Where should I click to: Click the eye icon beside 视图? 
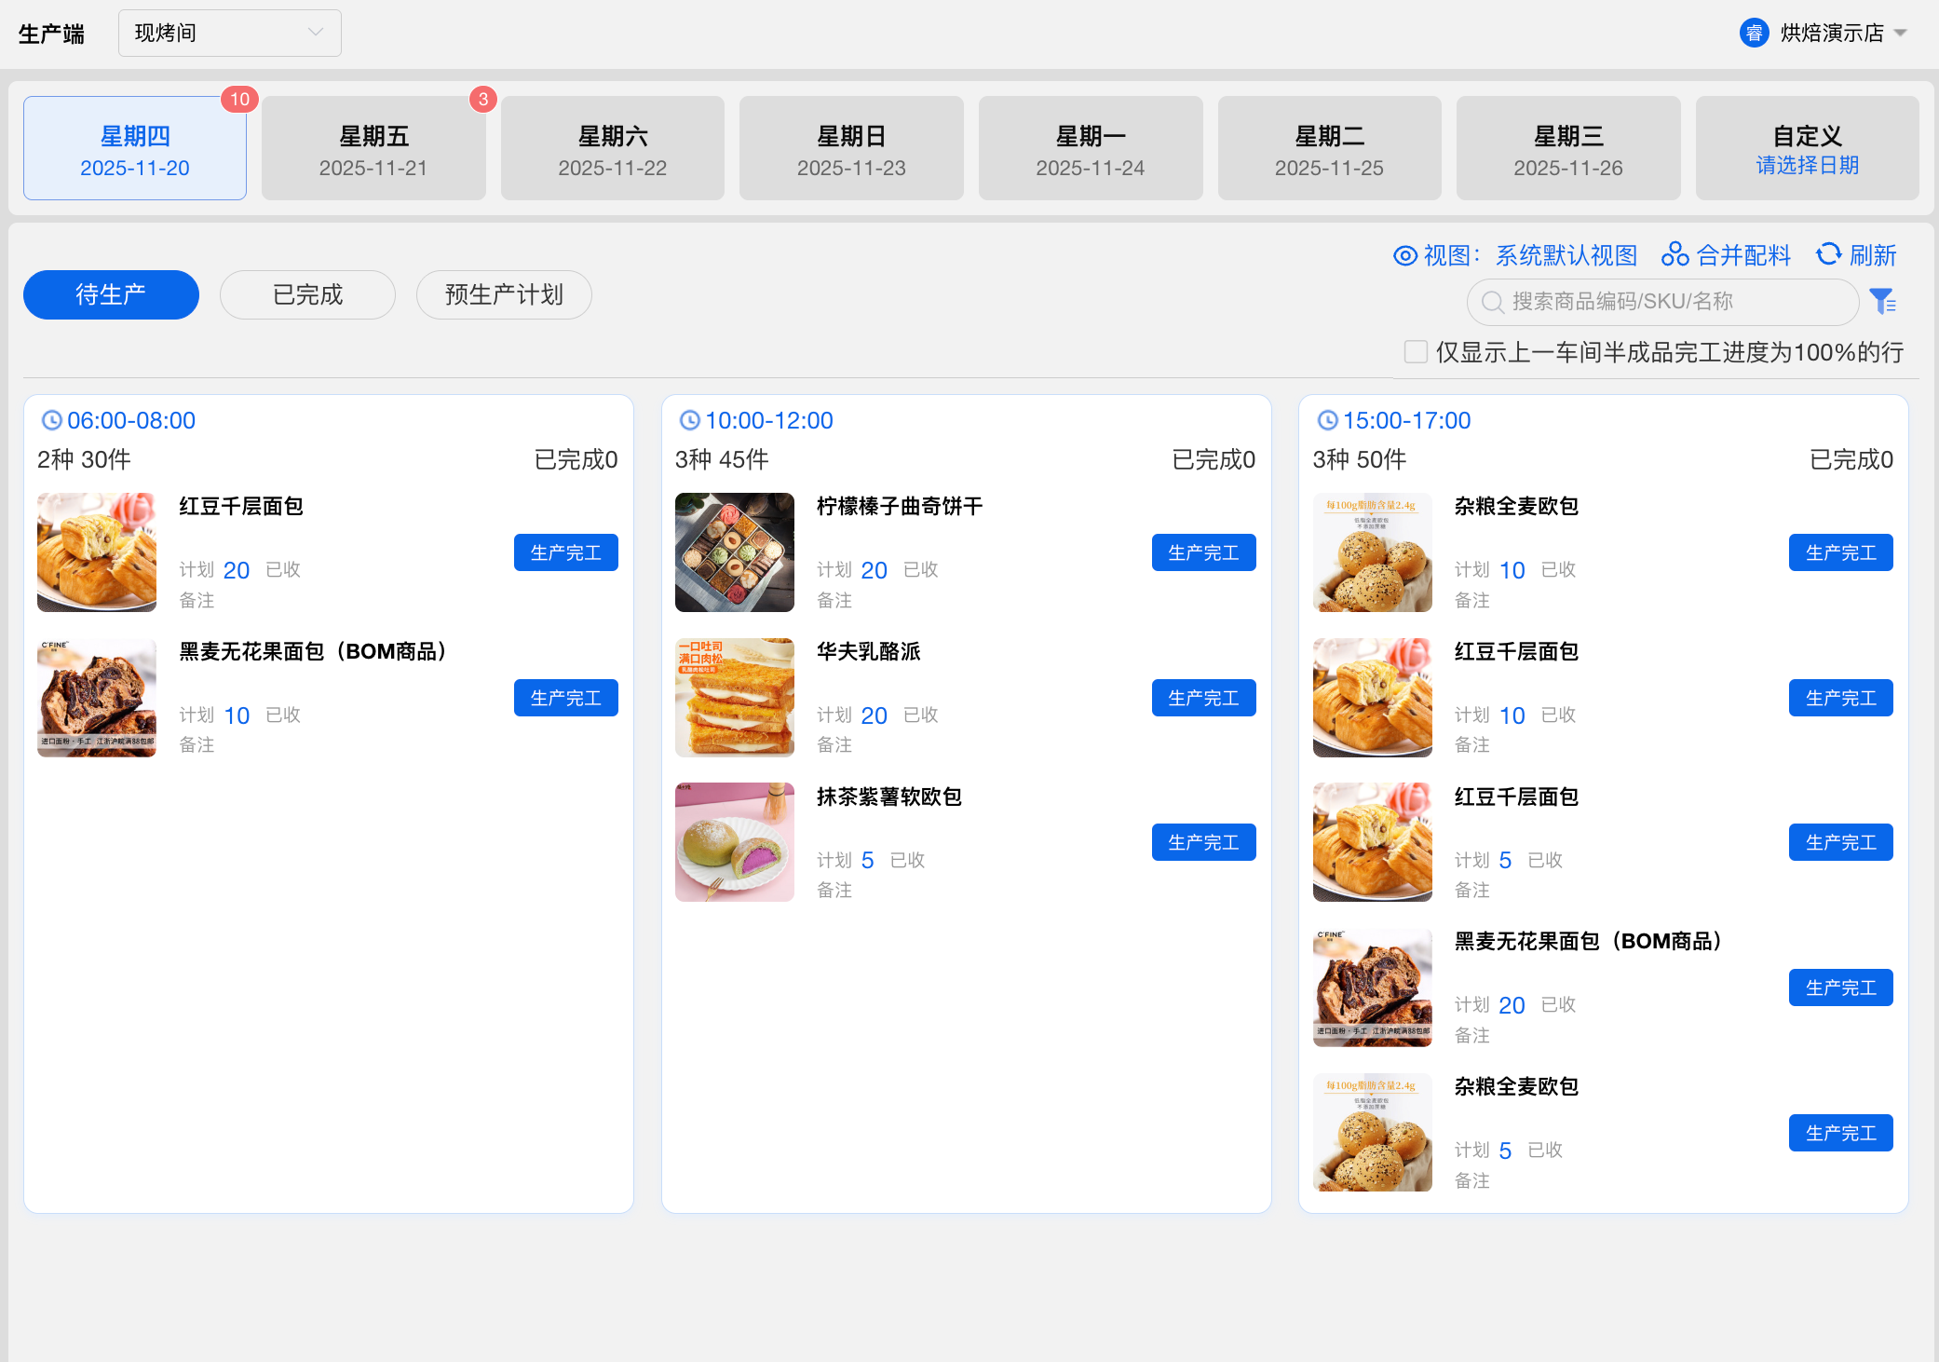1404,255
